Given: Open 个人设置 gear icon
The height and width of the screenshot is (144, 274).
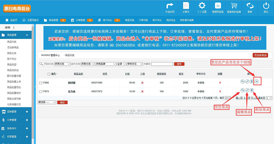Looking at the screenshot, I should coord(202,5).
